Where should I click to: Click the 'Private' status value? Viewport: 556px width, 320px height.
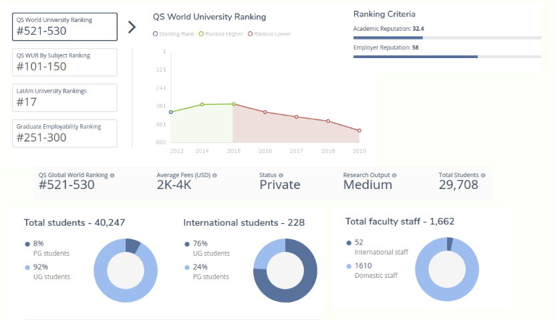[x=280, y=184]
